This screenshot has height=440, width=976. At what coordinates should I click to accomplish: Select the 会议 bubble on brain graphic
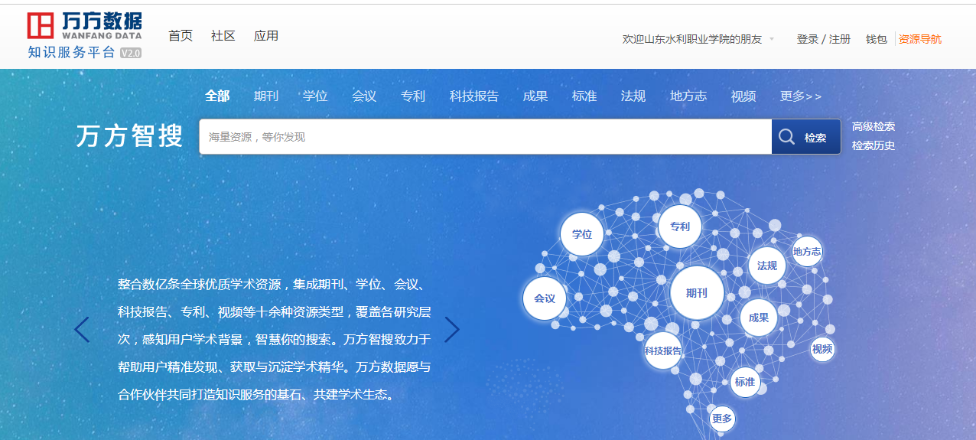pyautogui.click(x=545, y=298)
